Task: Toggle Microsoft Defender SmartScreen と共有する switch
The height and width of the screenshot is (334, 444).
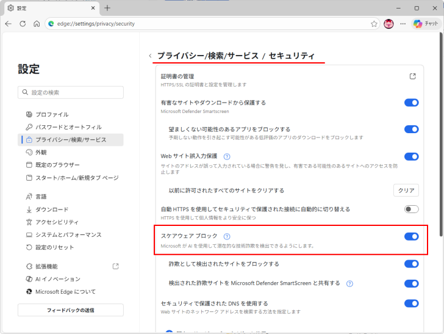Action: coord(412,283)
